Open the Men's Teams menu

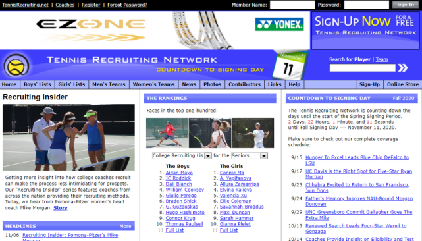[x=109, y=84]
